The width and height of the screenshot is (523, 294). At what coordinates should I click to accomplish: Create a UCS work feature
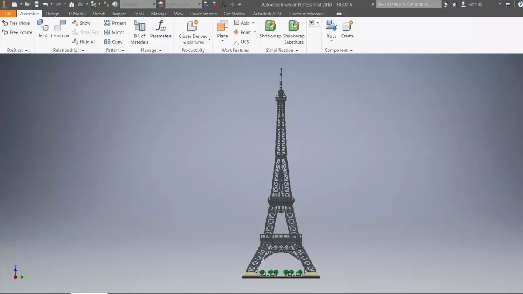pyautogui.click(x=241, y=42)
